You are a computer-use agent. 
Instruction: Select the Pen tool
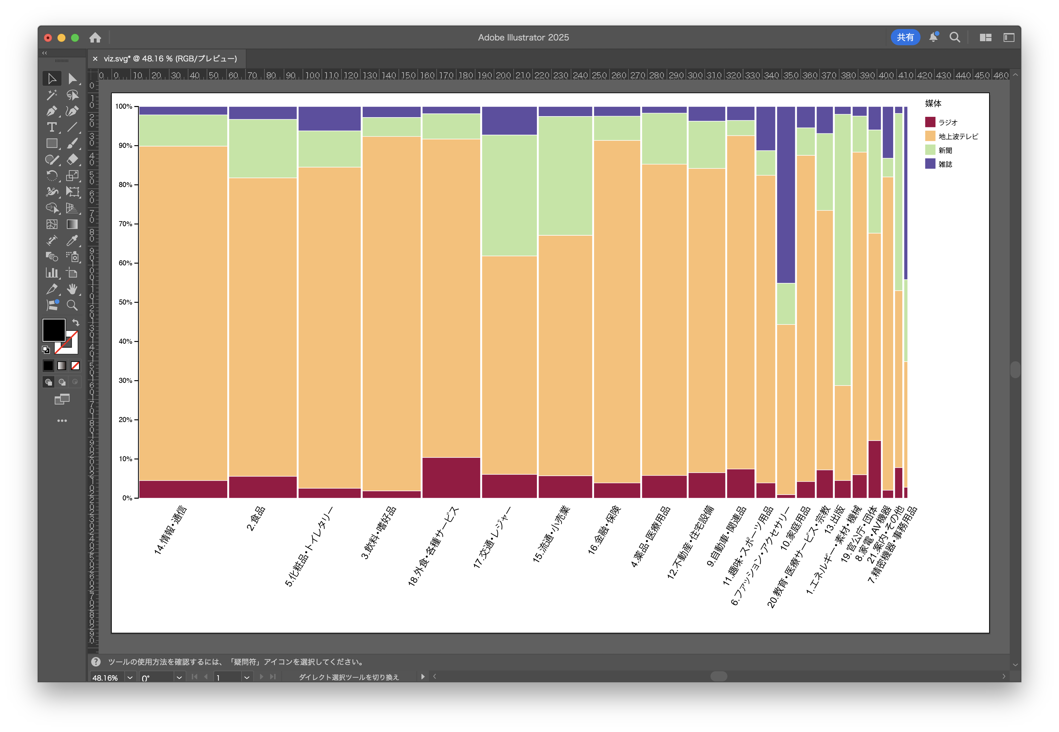point(51,111)
